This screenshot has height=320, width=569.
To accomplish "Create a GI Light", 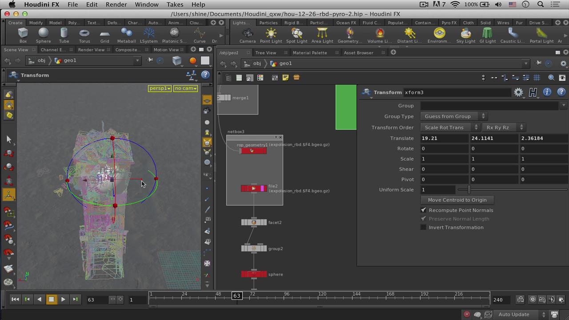I will point(487,36).
